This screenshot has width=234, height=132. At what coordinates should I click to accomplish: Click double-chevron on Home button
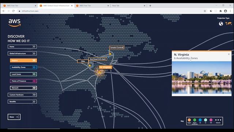(34, 47)
